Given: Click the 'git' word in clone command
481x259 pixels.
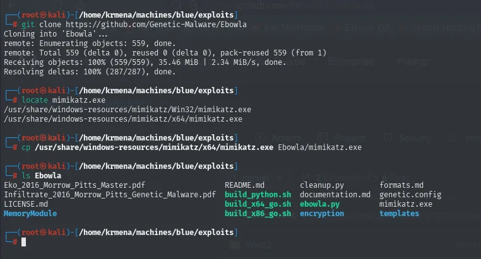Looking at the screenshot, I should click(28, 25).
